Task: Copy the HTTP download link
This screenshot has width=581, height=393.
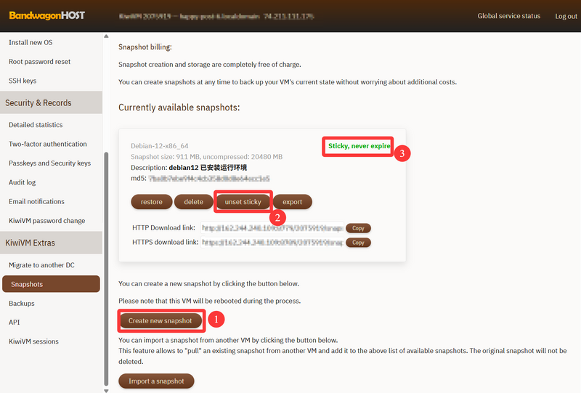Action: [x=358, y=228]
